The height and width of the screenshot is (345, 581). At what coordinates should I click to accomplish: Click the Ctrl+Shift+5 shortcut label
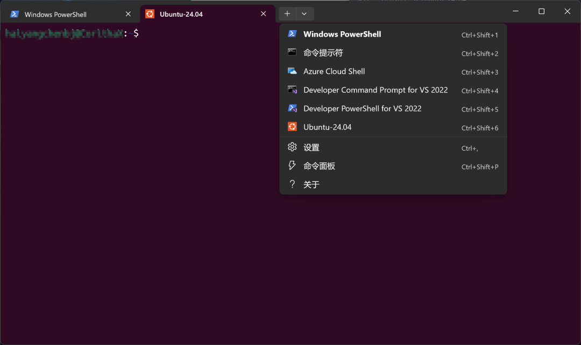480,110
